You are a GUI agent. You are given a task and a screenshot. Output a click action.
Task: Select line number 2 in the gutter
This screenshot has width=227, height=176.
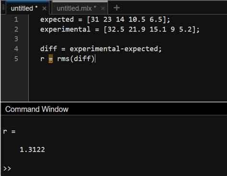coord(16,29)
